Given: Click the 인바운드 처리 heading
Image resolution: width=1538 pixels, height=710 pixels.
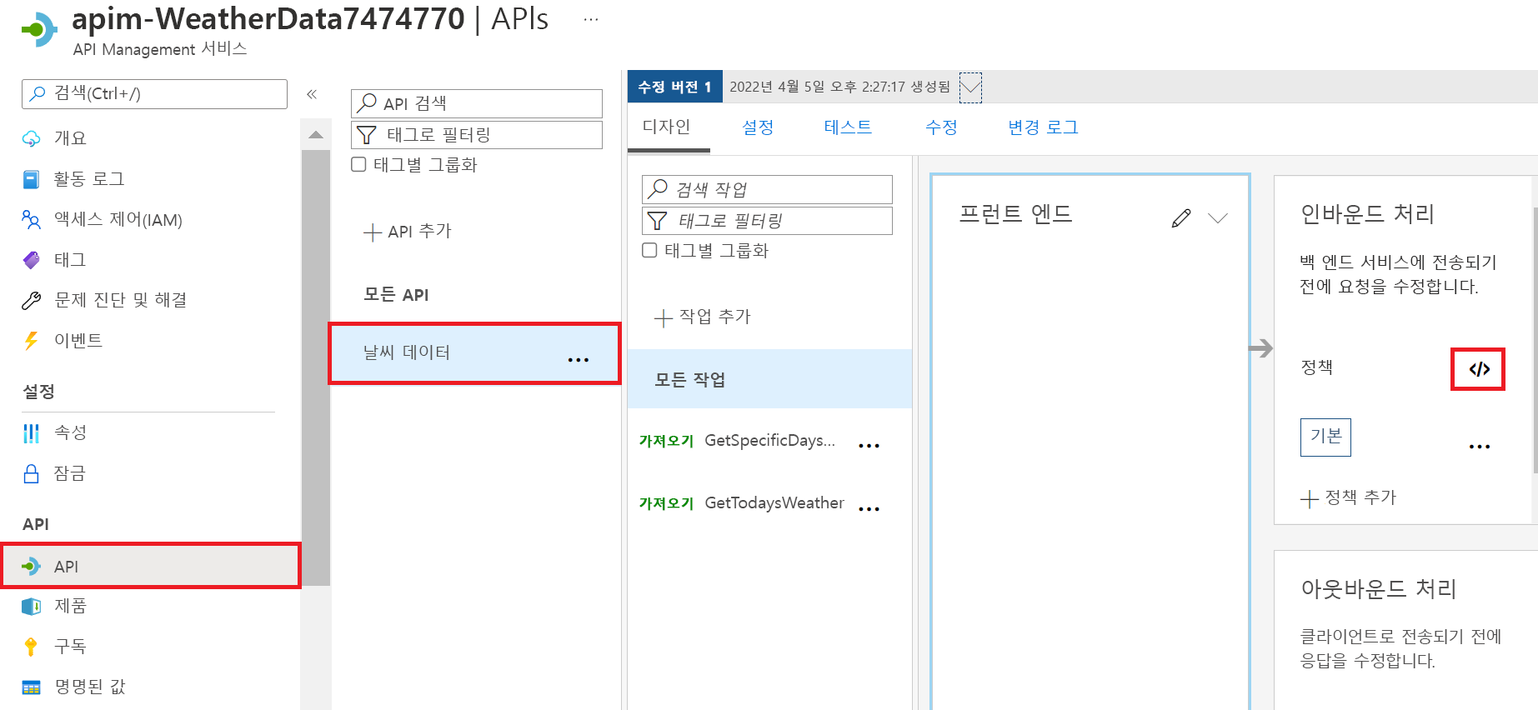Looking at the screenshot, I should coord(1367,214).
